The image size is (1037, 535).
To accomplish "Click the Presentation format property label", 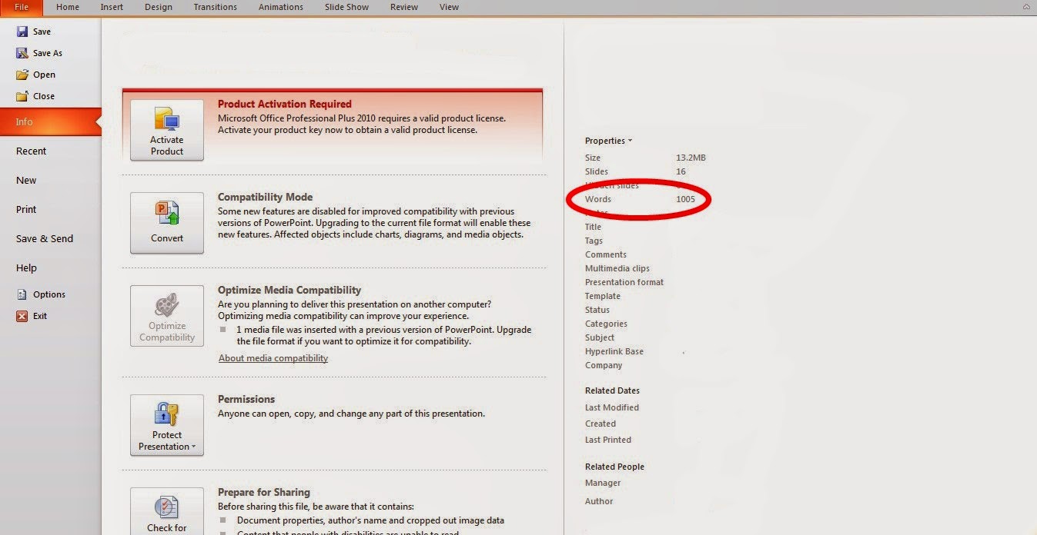I will [x=624, y=282].
